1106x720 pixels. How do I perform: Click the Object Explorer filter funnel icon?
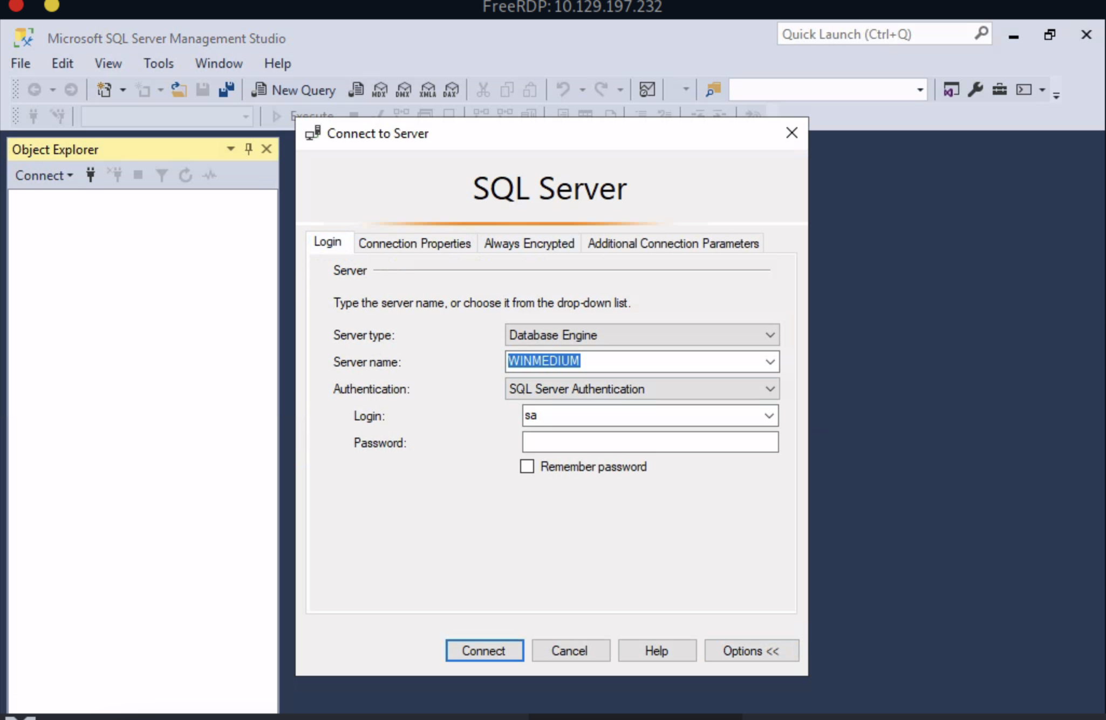point(161,175)
